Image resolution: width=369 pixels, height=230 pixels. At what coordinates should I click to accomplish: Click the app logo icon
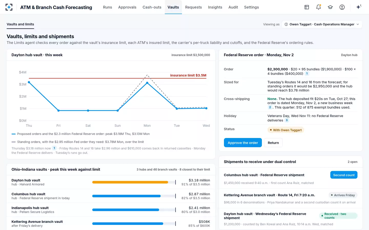pyautogui.click(x=9, y=7)
